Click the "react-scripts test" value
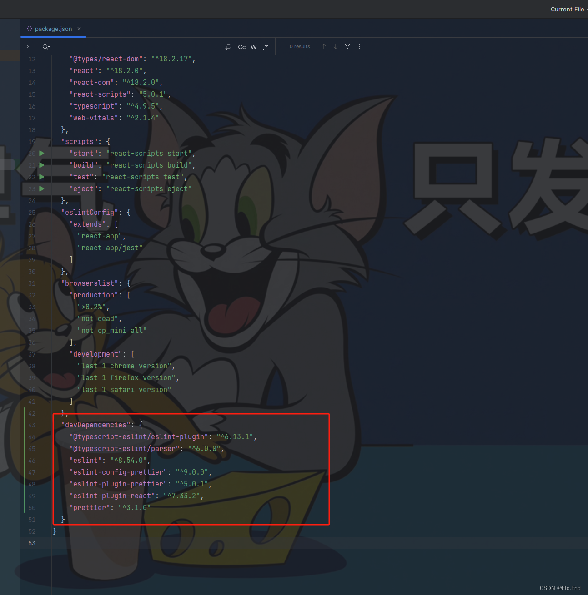The width and height of the screenshot is (588, 595). click(143, 177)
